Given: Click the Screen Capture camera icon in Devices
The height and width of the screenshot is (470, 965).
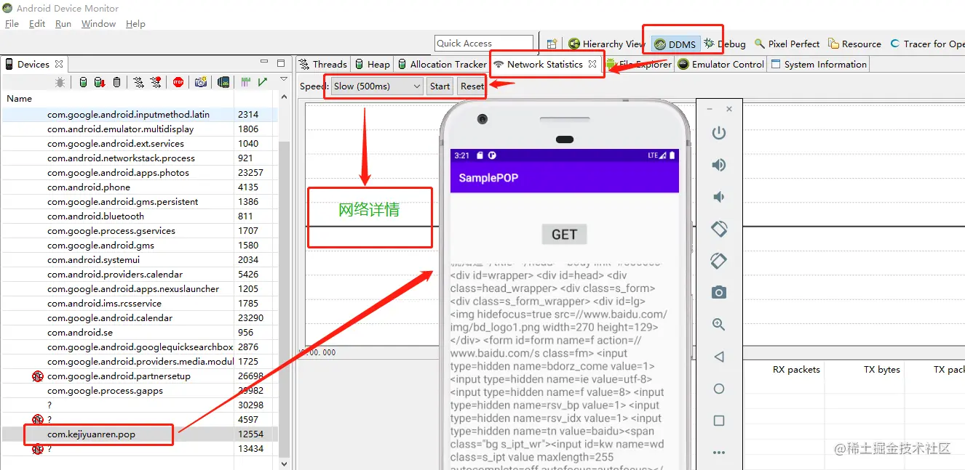Looking at the screenshot, I should [201, 83].
